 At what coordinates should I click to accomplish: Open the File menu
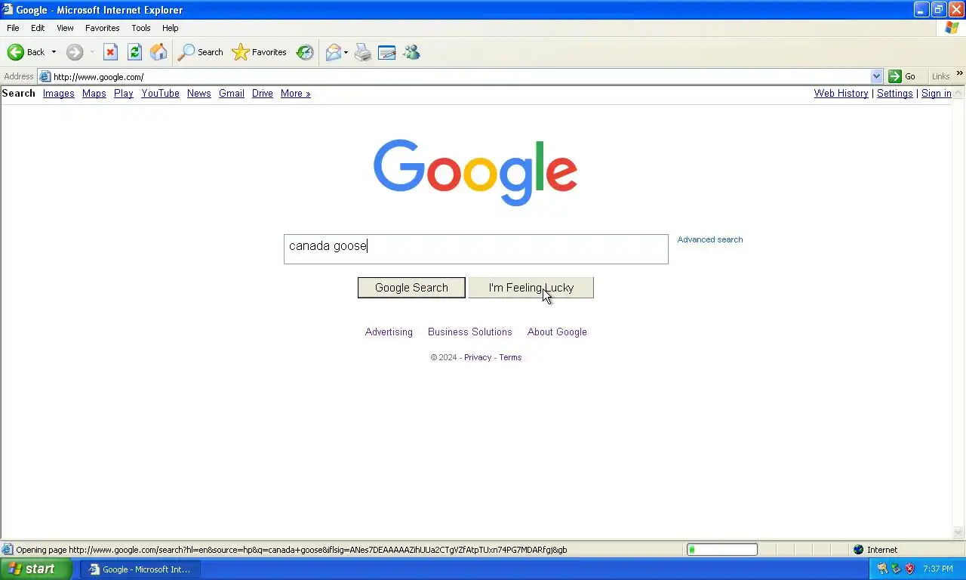[13, 28]
